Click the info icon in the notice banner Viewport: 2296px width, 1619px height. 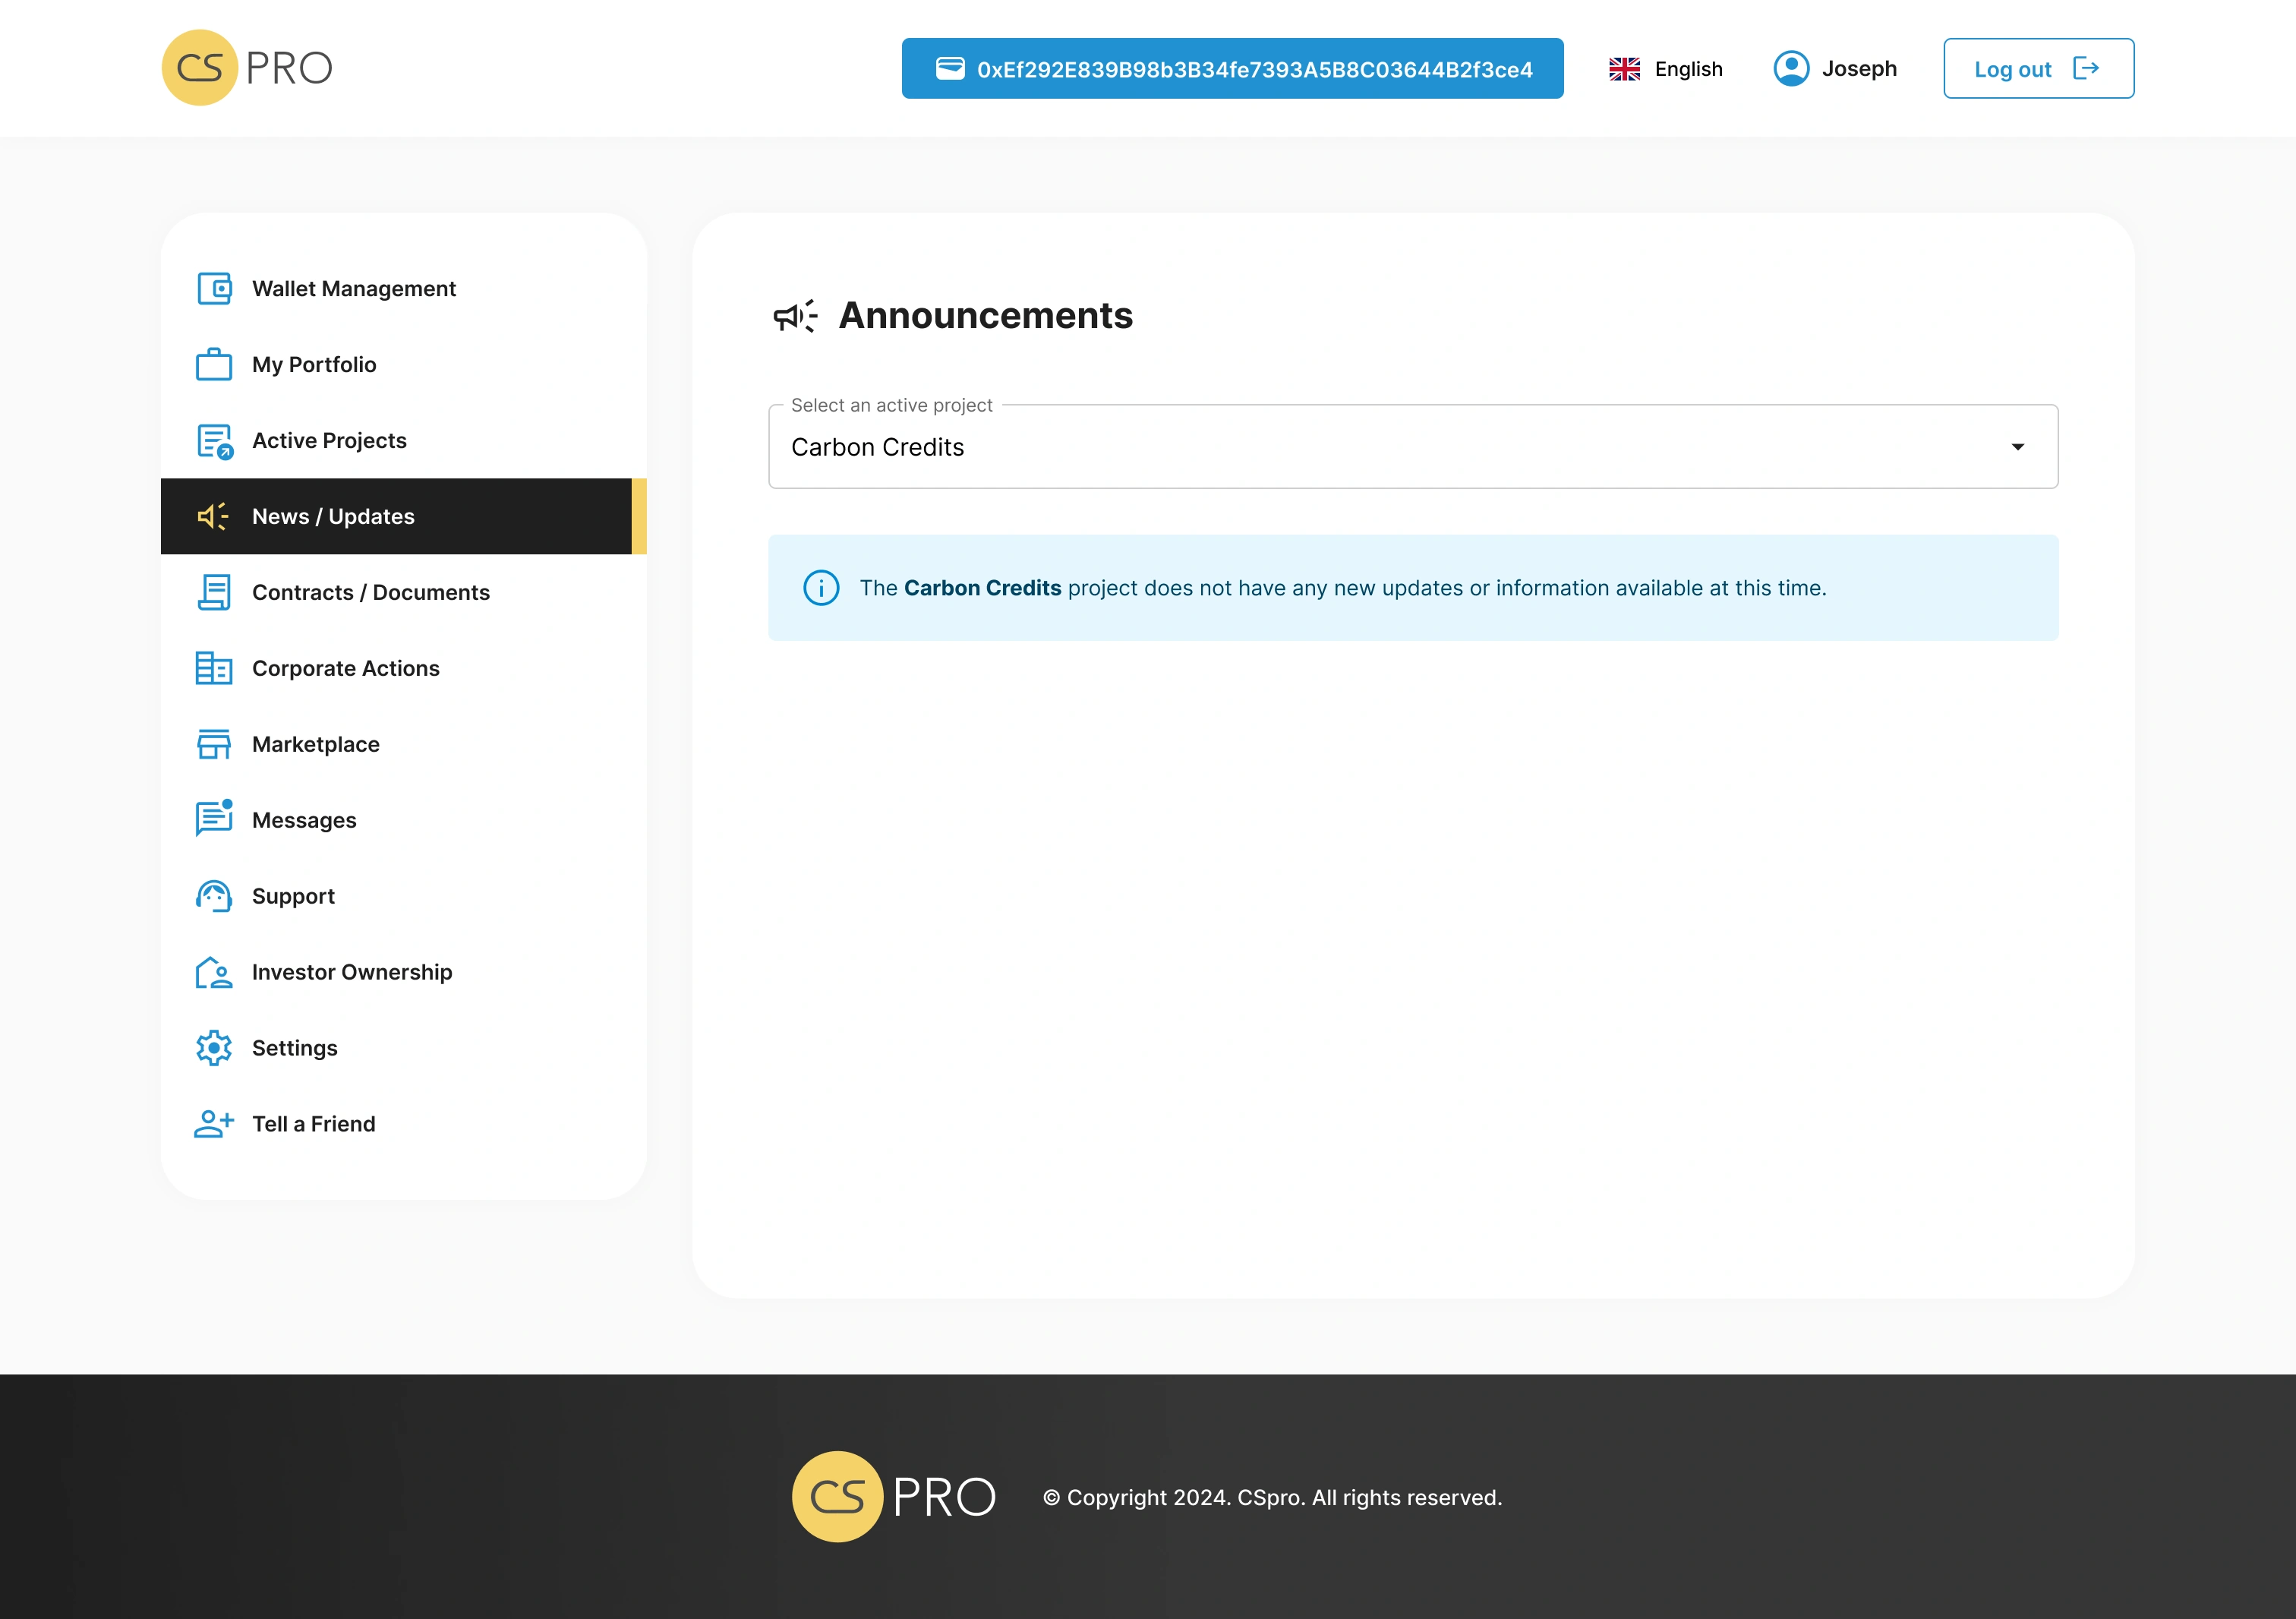(x=821, y=588)
